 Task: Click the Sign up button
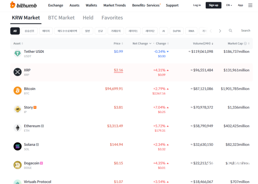(x=213, y=5)
